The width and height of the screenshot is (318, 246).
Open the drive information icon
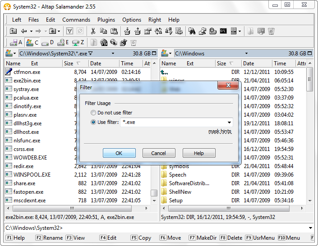(x=213, y=31)
